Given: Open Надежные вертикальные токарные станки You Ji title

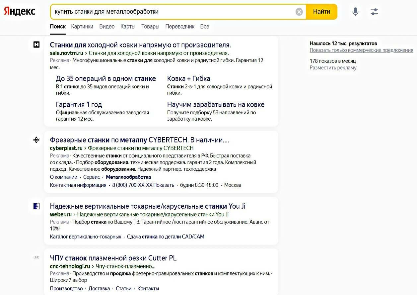Looking at the screenshot, I should pyautogui.click(x=148, y=206).
